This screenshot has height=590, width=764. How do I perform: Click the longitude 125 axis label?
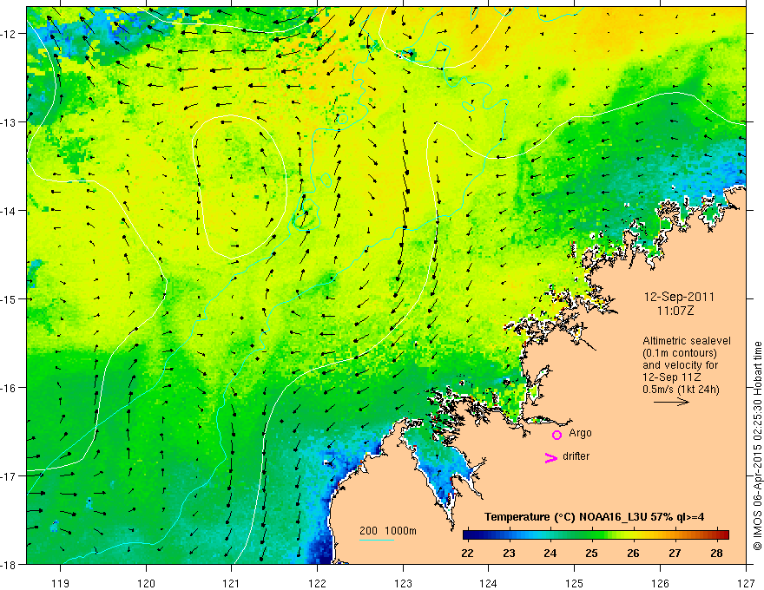[574, 583]
